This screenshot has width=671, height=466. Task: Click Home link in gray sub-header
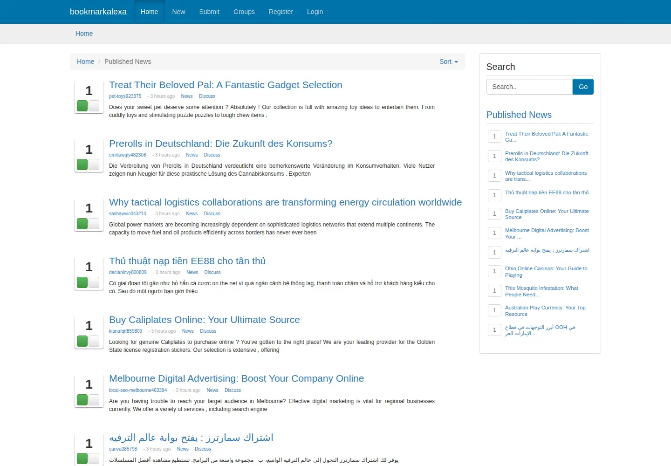84,34
